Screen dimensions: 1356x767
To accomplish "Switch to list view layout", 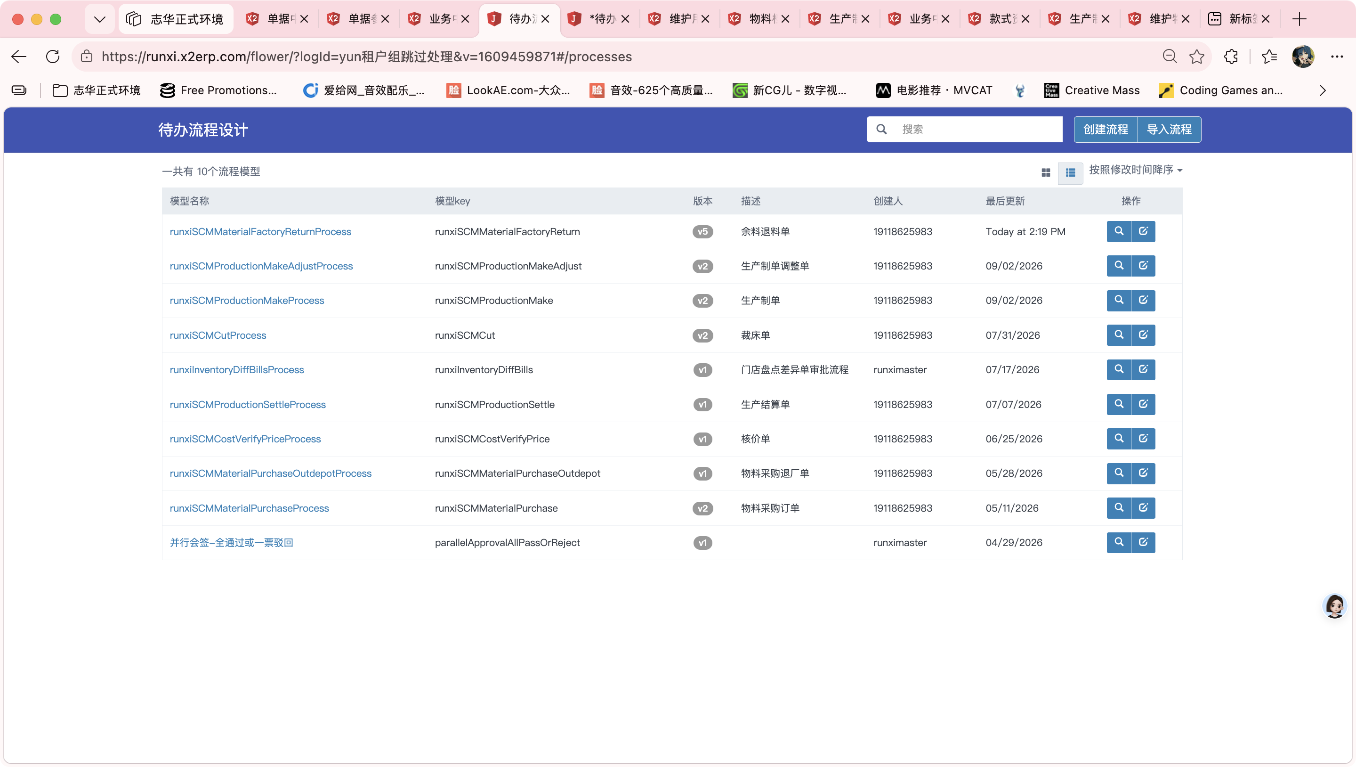I will tap(1070, 172).
